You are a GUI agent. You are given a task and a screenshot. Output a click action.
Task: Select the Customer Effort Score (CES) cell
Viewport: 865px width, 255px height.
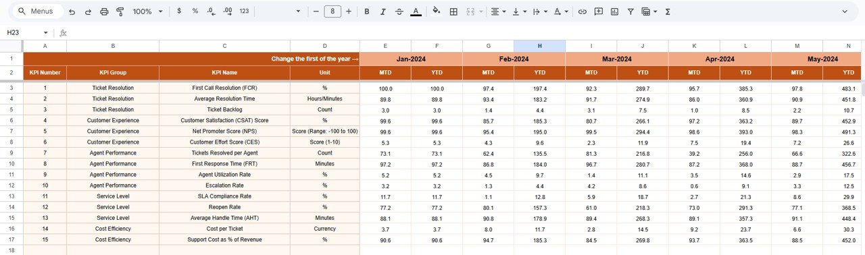point(224,142)
